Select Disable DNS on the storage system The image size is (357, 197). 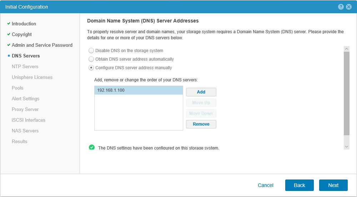click(91, 51)
